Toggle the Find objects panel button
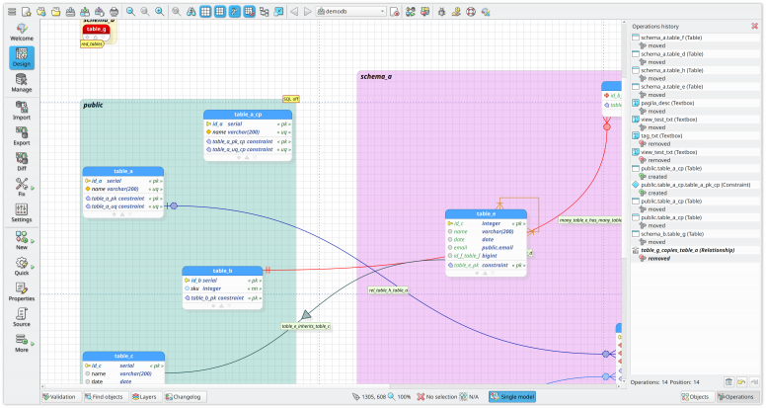The image size is (766, 408). coord(104,397)
